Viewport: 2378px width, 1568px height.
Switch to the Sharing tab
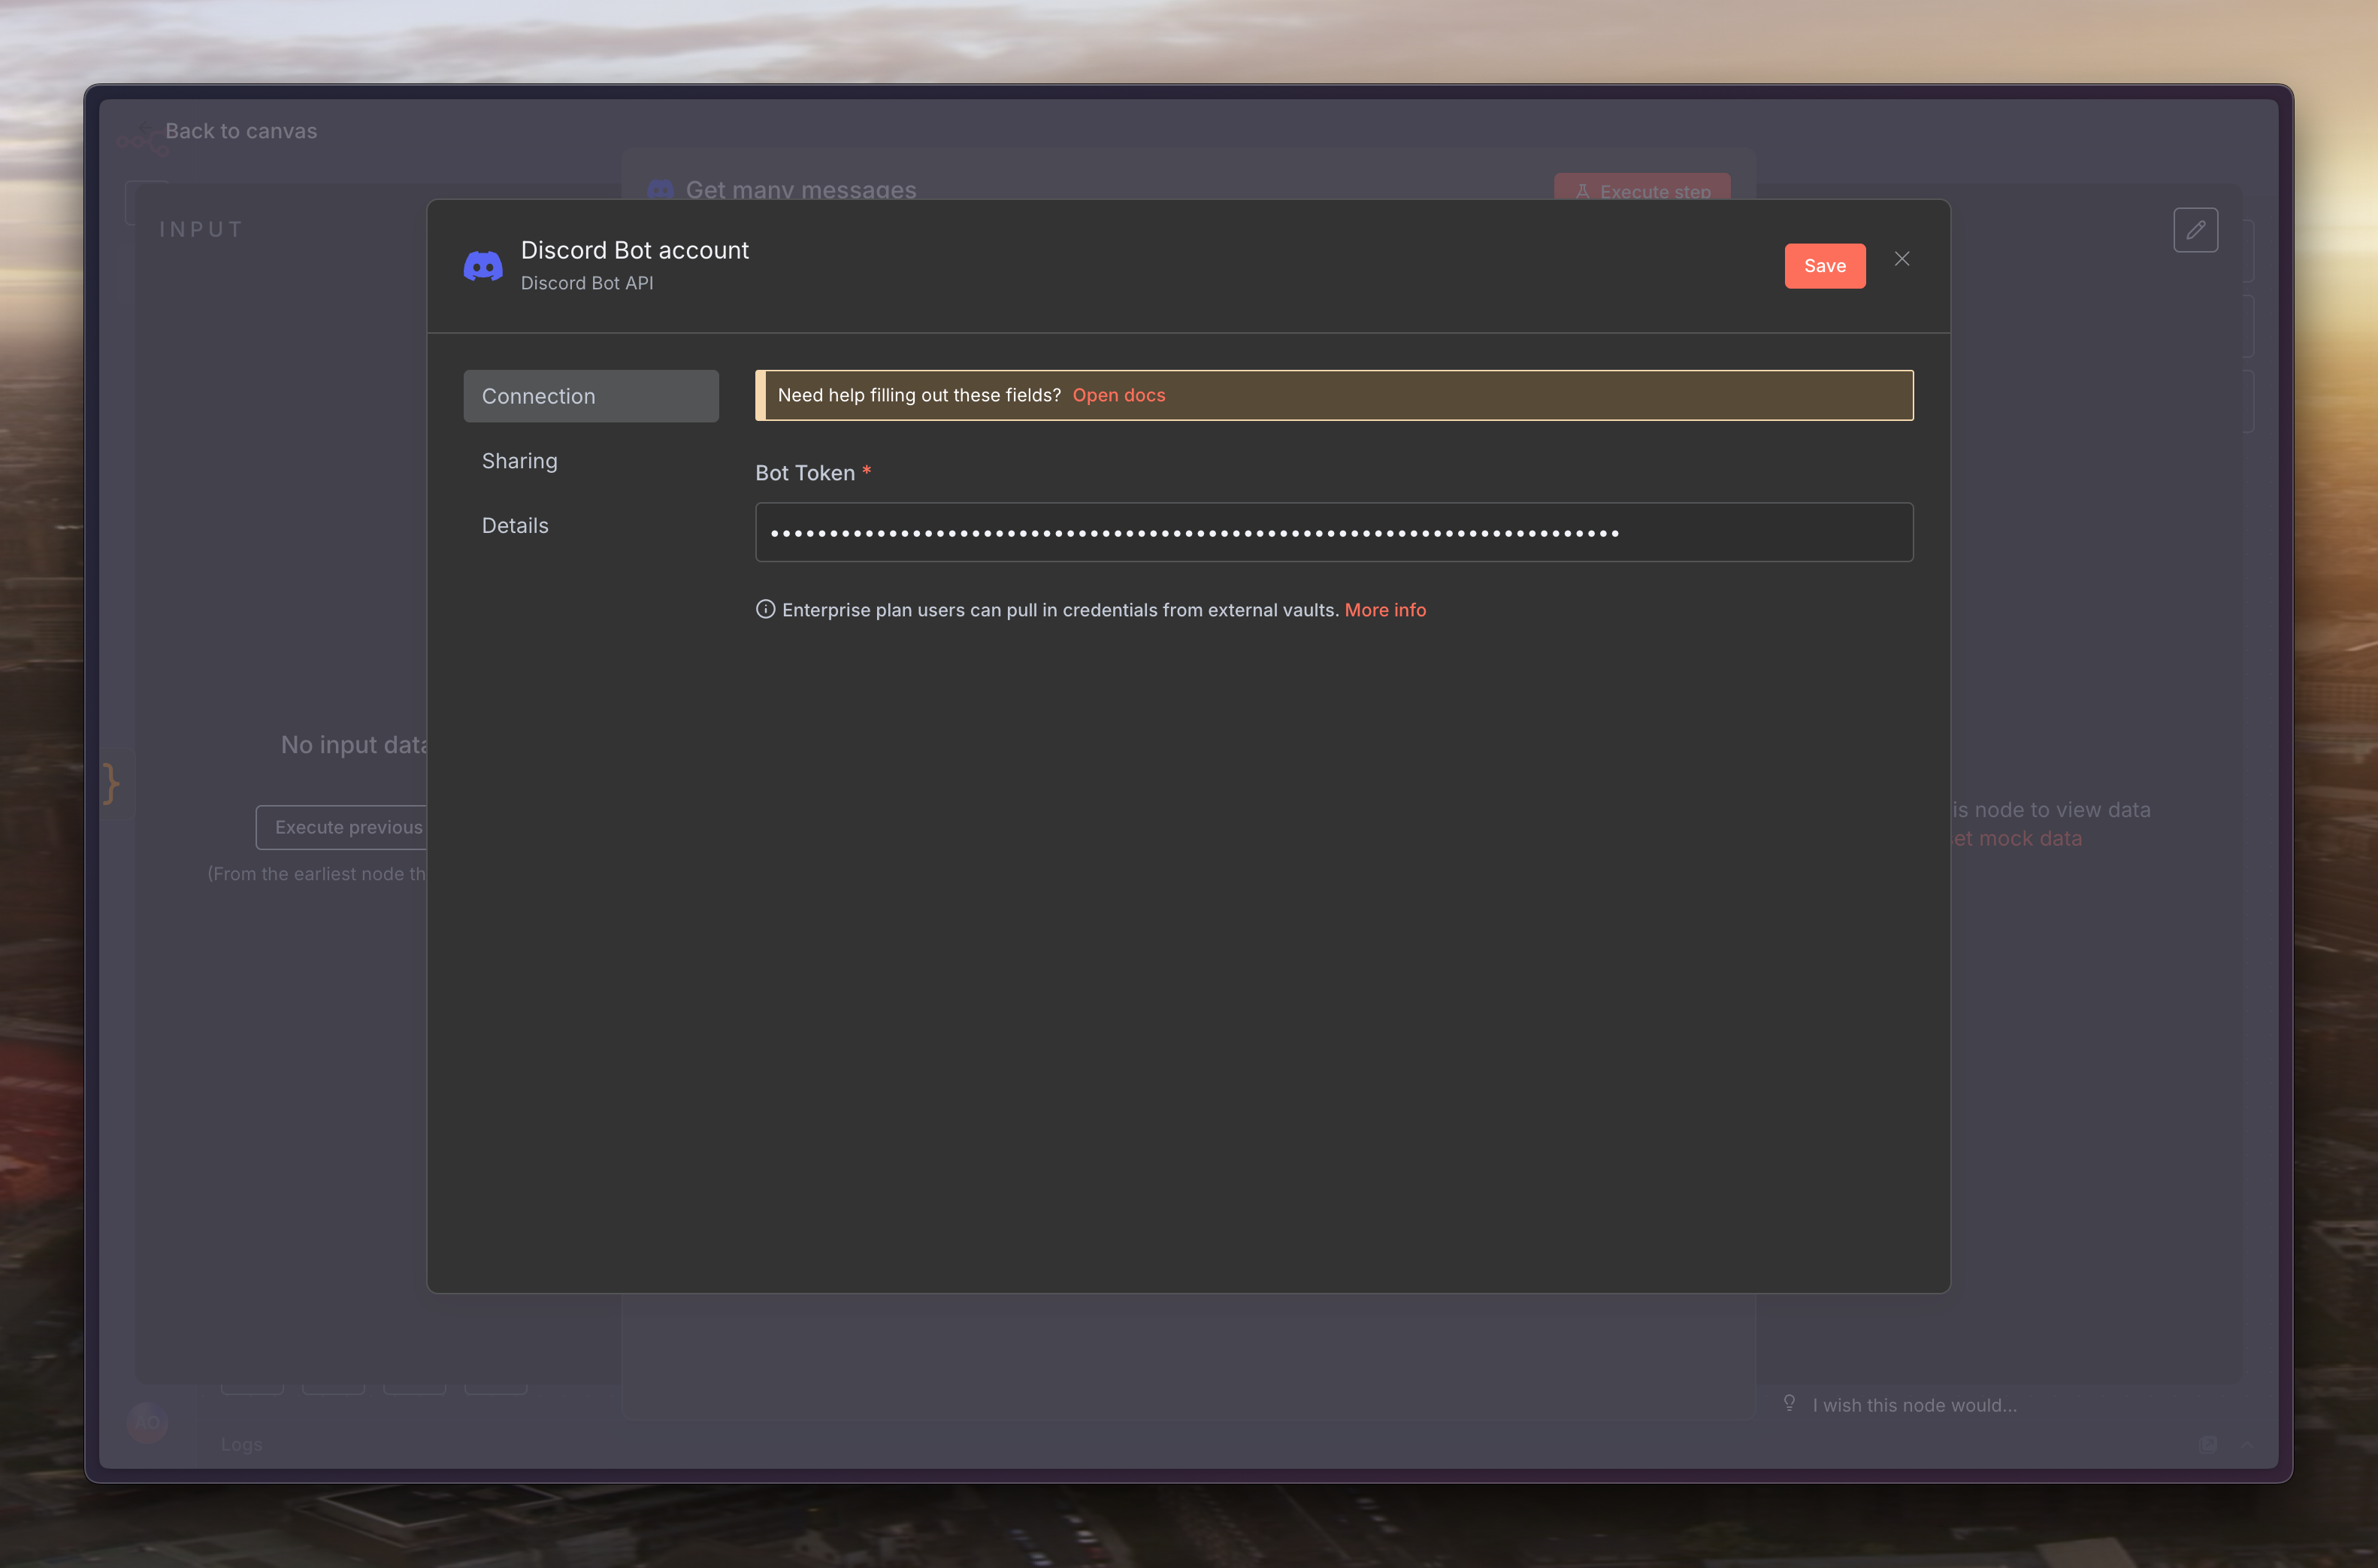click(x=520, y=461)
